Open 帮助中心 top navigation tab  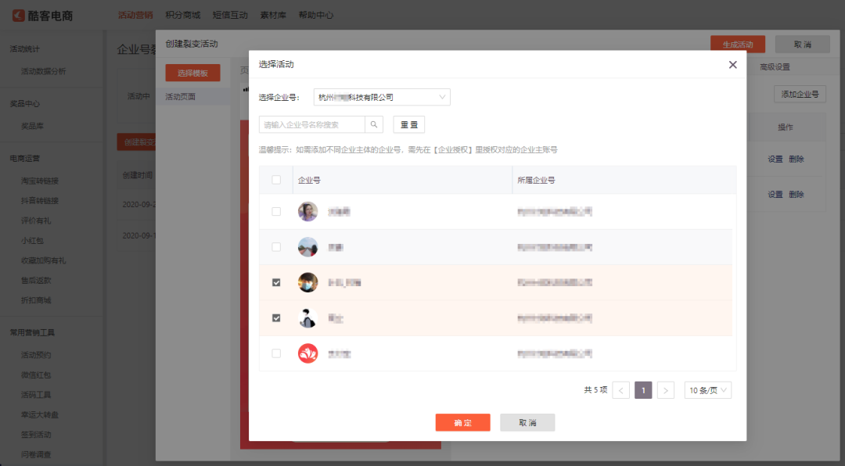coord(316,15)
